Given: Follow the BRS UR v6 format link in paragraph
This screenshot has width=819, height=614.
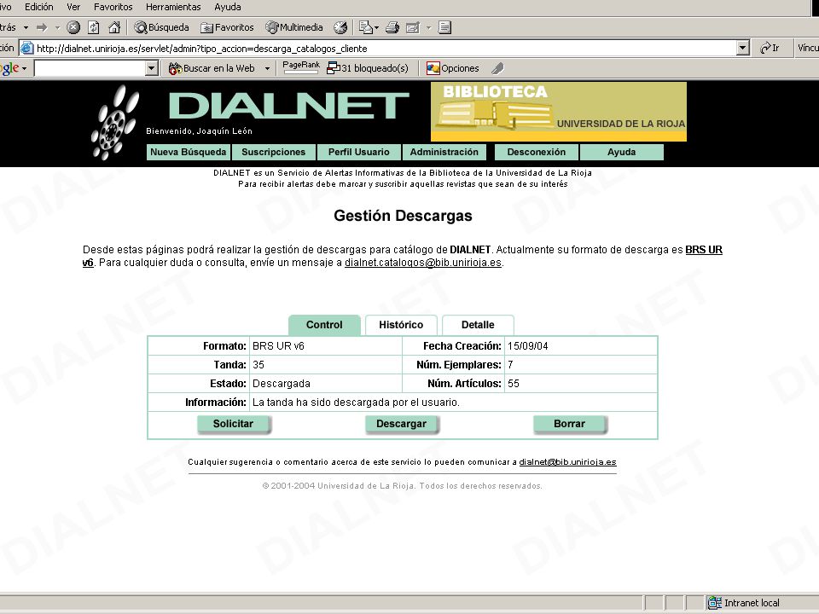Looking at the screenshot, I should [704, 250].
